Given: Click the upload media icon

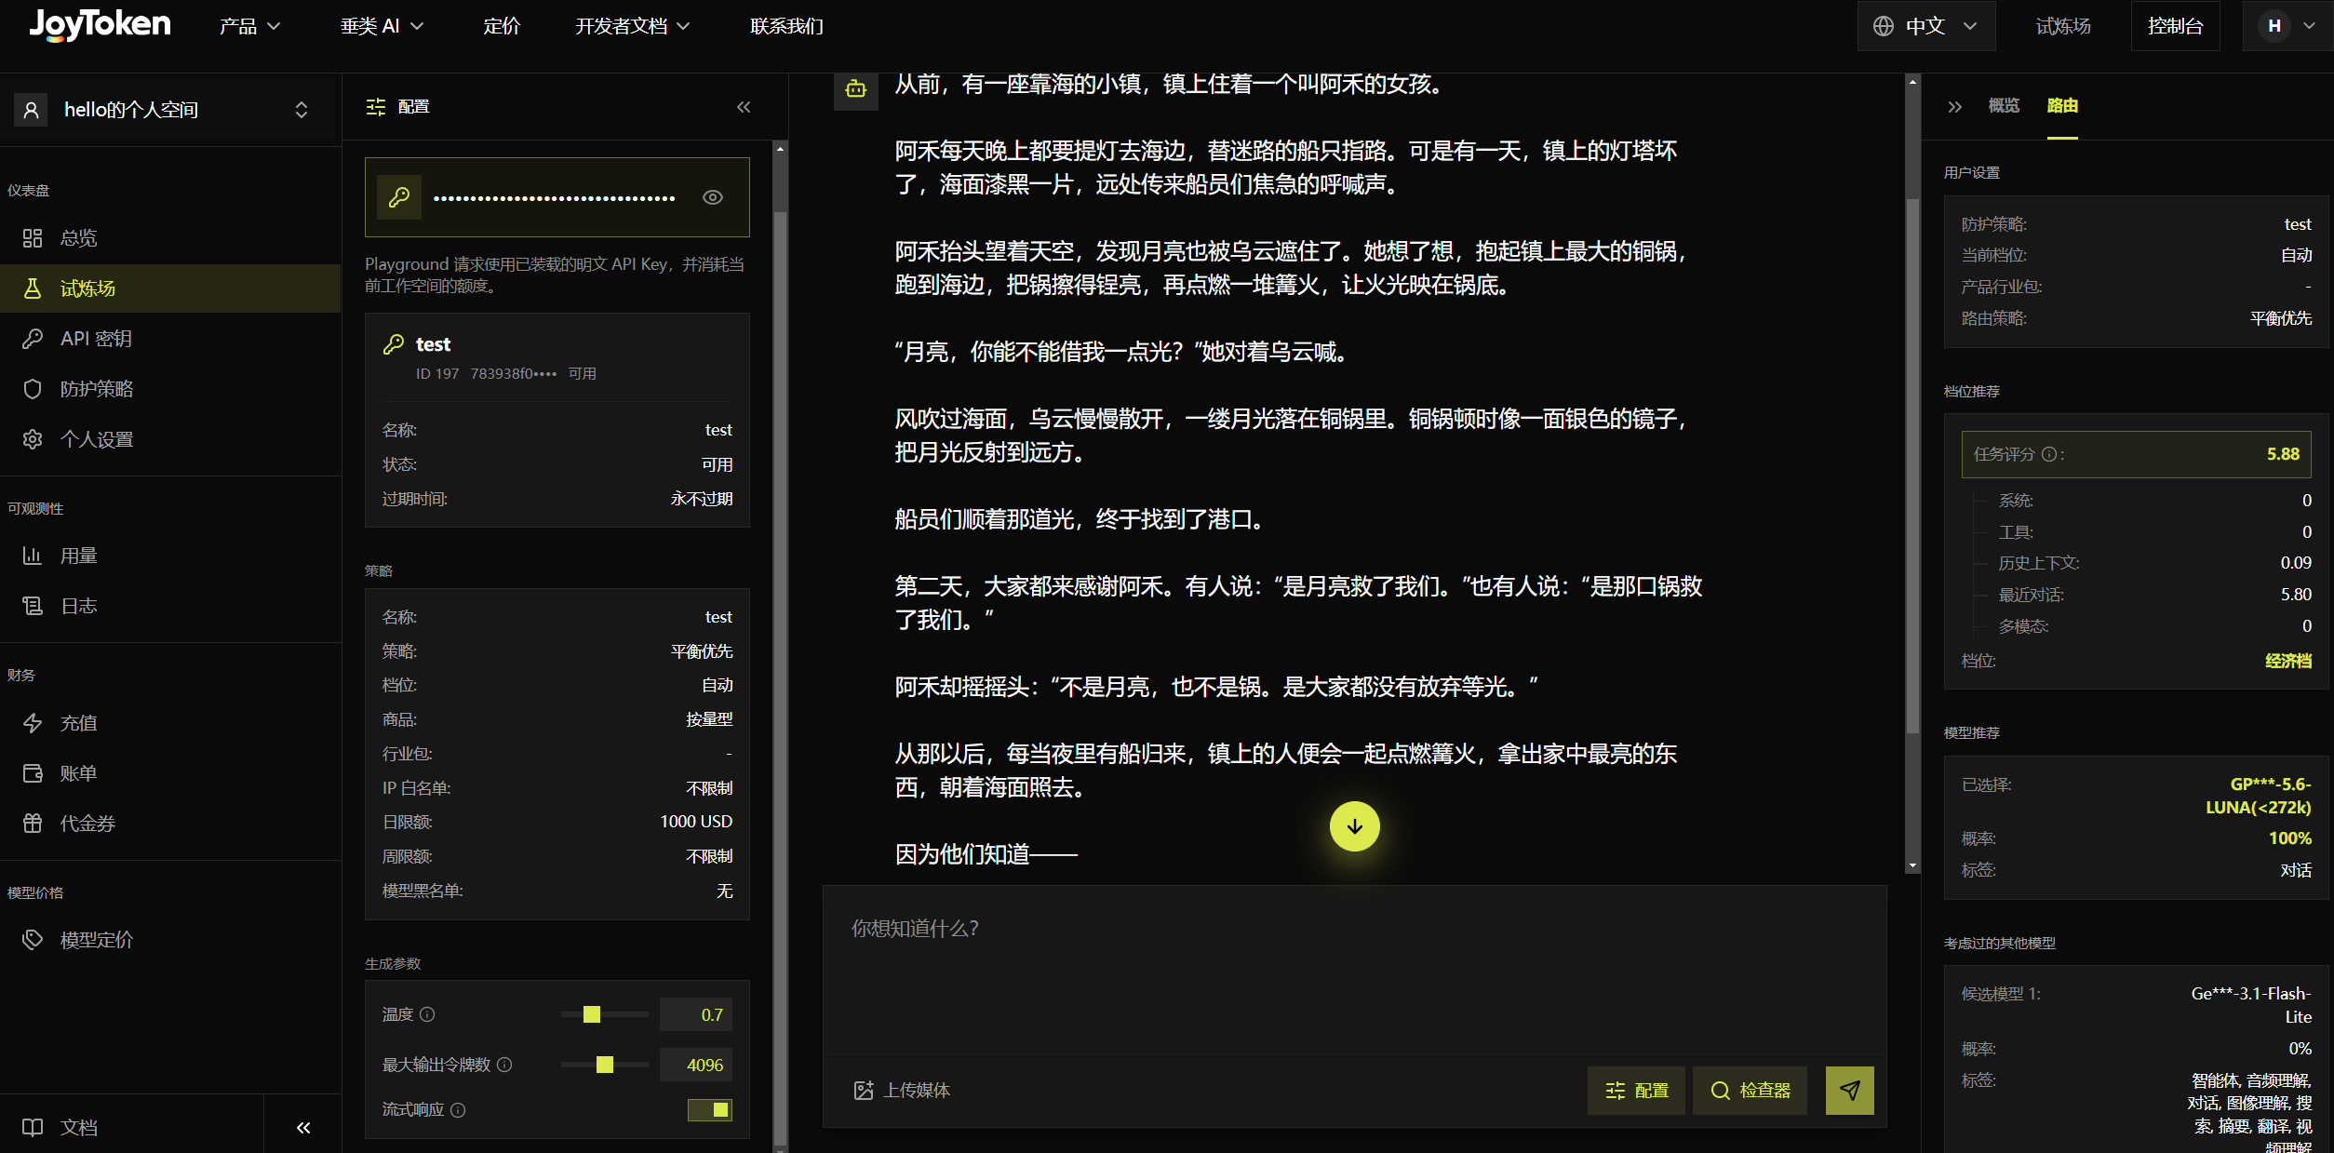Looking at the screenshot, I should click(864, 1090).
